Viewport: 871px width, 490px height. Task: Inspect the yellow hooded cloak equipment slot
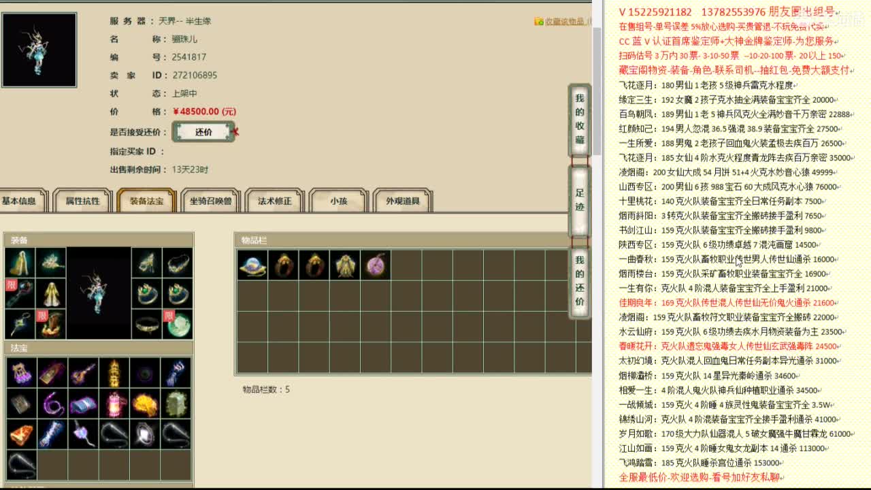(x=20, y=263)
